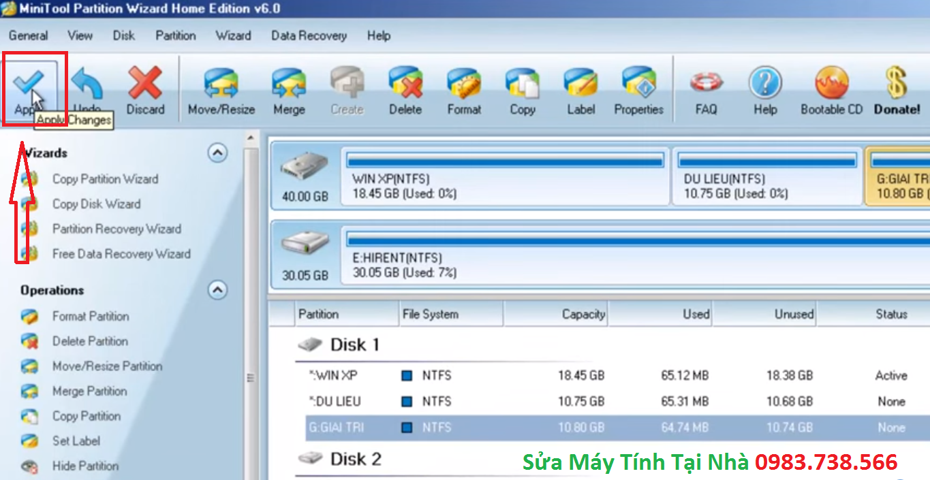Click the Bootable CD icon
930x480 pixels.
tap(832, 83)
